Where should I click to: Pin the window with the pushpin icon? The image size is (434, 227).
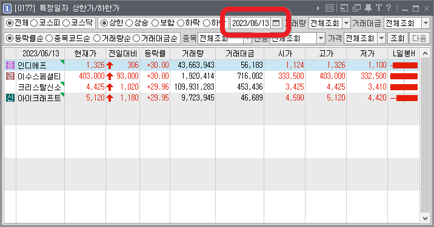coord(368,8)
